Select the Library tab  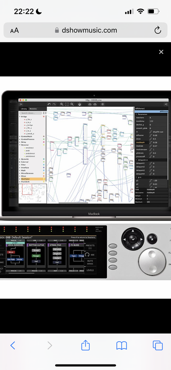(24, 109)
